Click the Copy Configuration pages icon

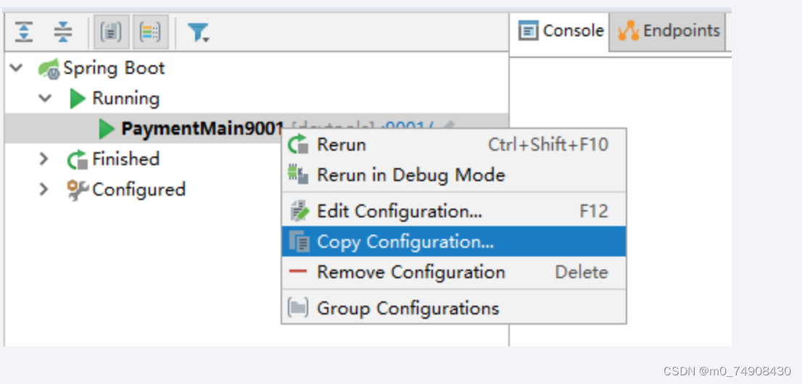pyautogui.click(x=299, y=241)
